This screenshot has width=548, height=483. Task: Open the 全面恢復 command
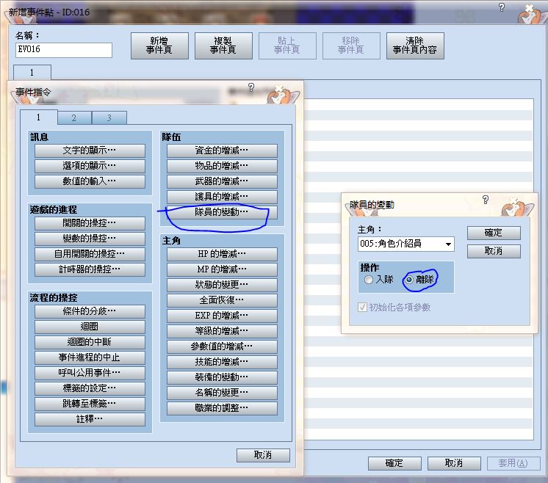click(222, 300)
